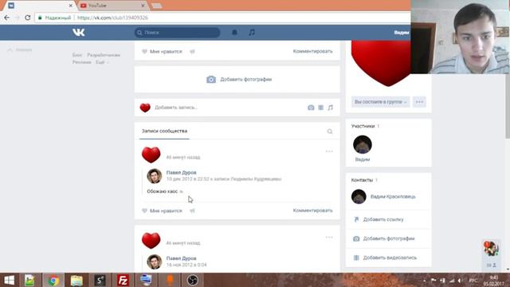Open chat avatar bubble at bottom right
The height and width of the screenshot is (287, 510).
click(x=491, y=249)
